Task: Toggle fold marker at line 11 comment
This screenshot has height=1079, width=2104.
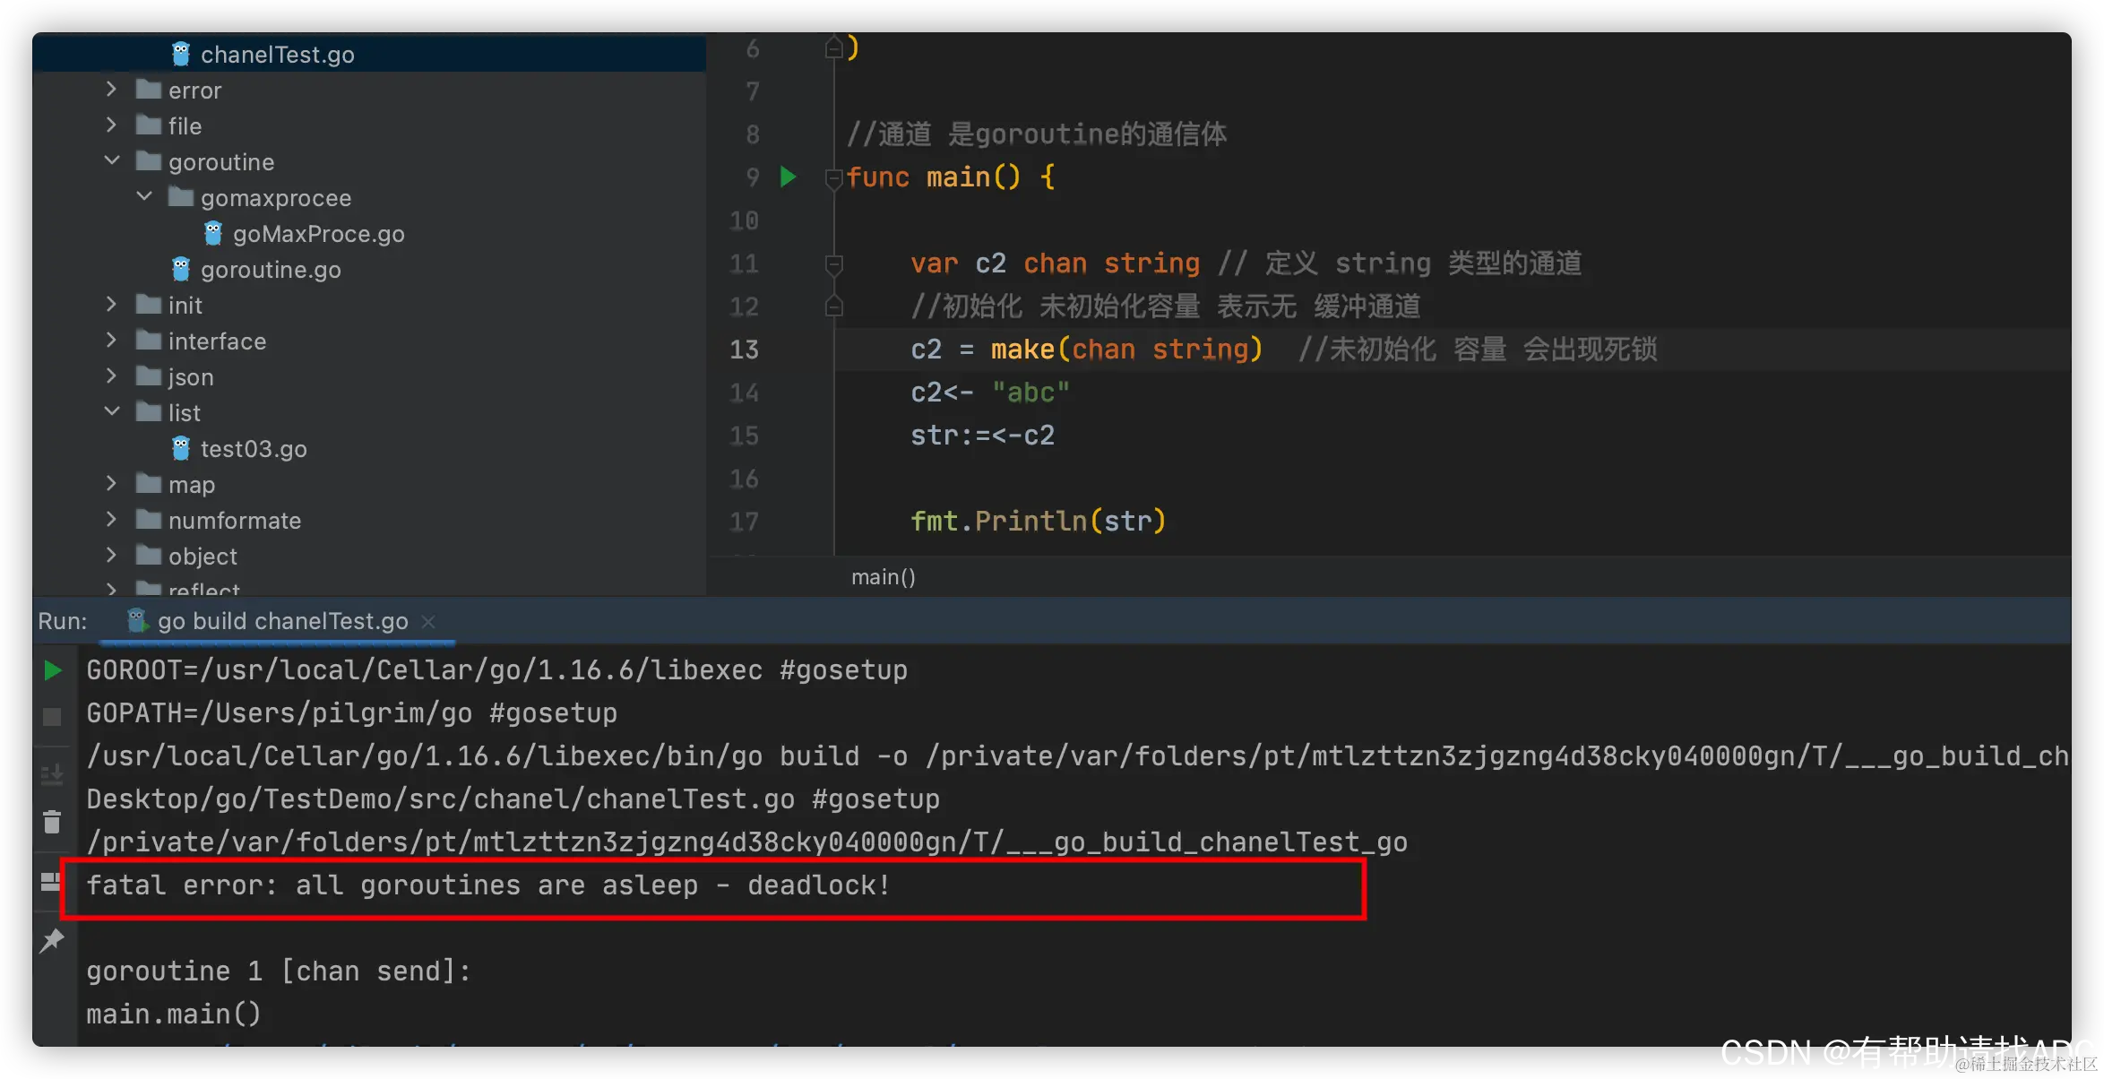Action: 833,263
